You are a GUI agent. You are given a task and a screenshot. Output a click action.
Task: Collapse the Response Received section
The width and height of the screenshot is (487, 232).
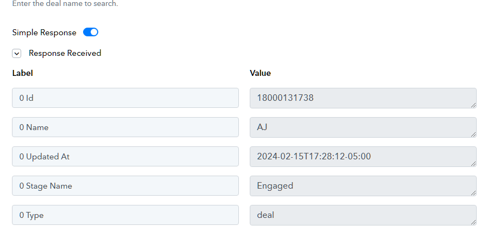[x=16, y=53]
